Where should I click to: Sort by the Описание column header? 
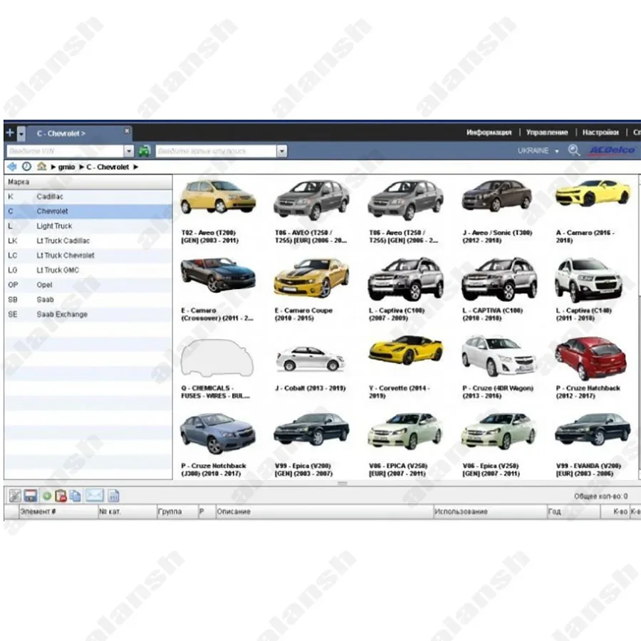point(324,512)
